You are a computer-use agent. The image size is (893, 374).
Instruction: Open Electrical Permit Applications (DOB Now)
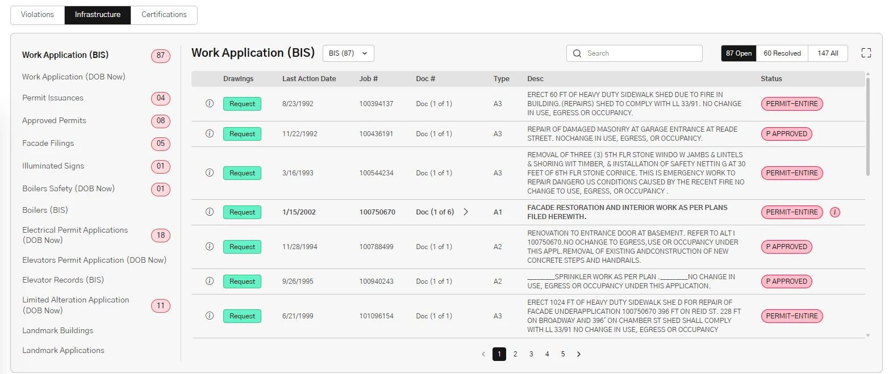pyautogui.click(x=75, y=235)
